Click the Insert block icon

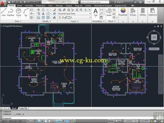point(109,12)
